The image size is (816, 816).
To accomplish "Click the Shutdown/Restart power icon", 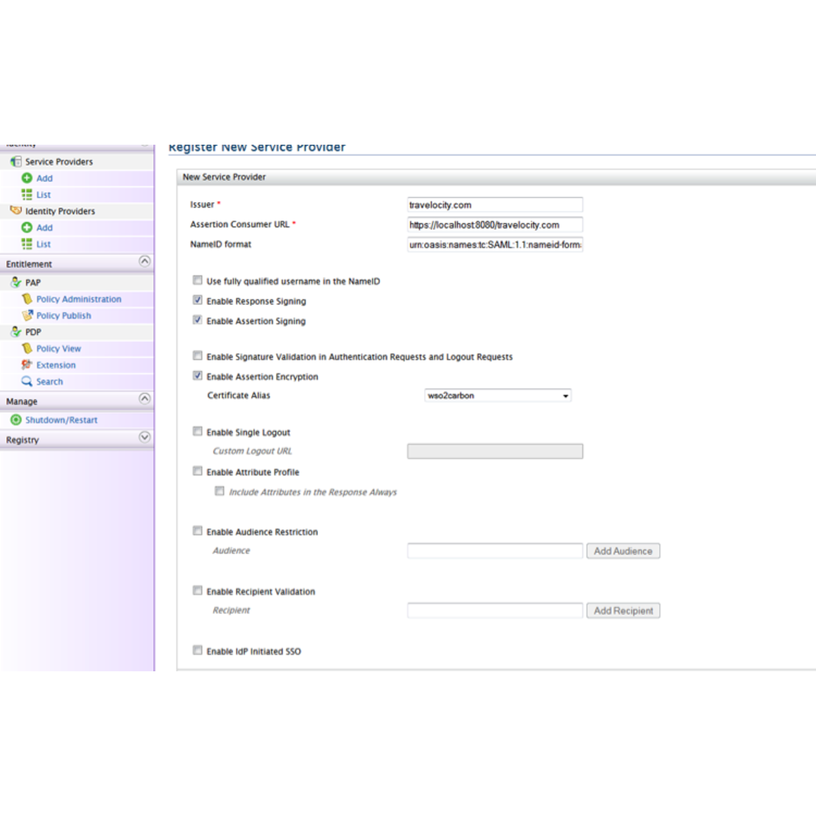I will (16, 420).
